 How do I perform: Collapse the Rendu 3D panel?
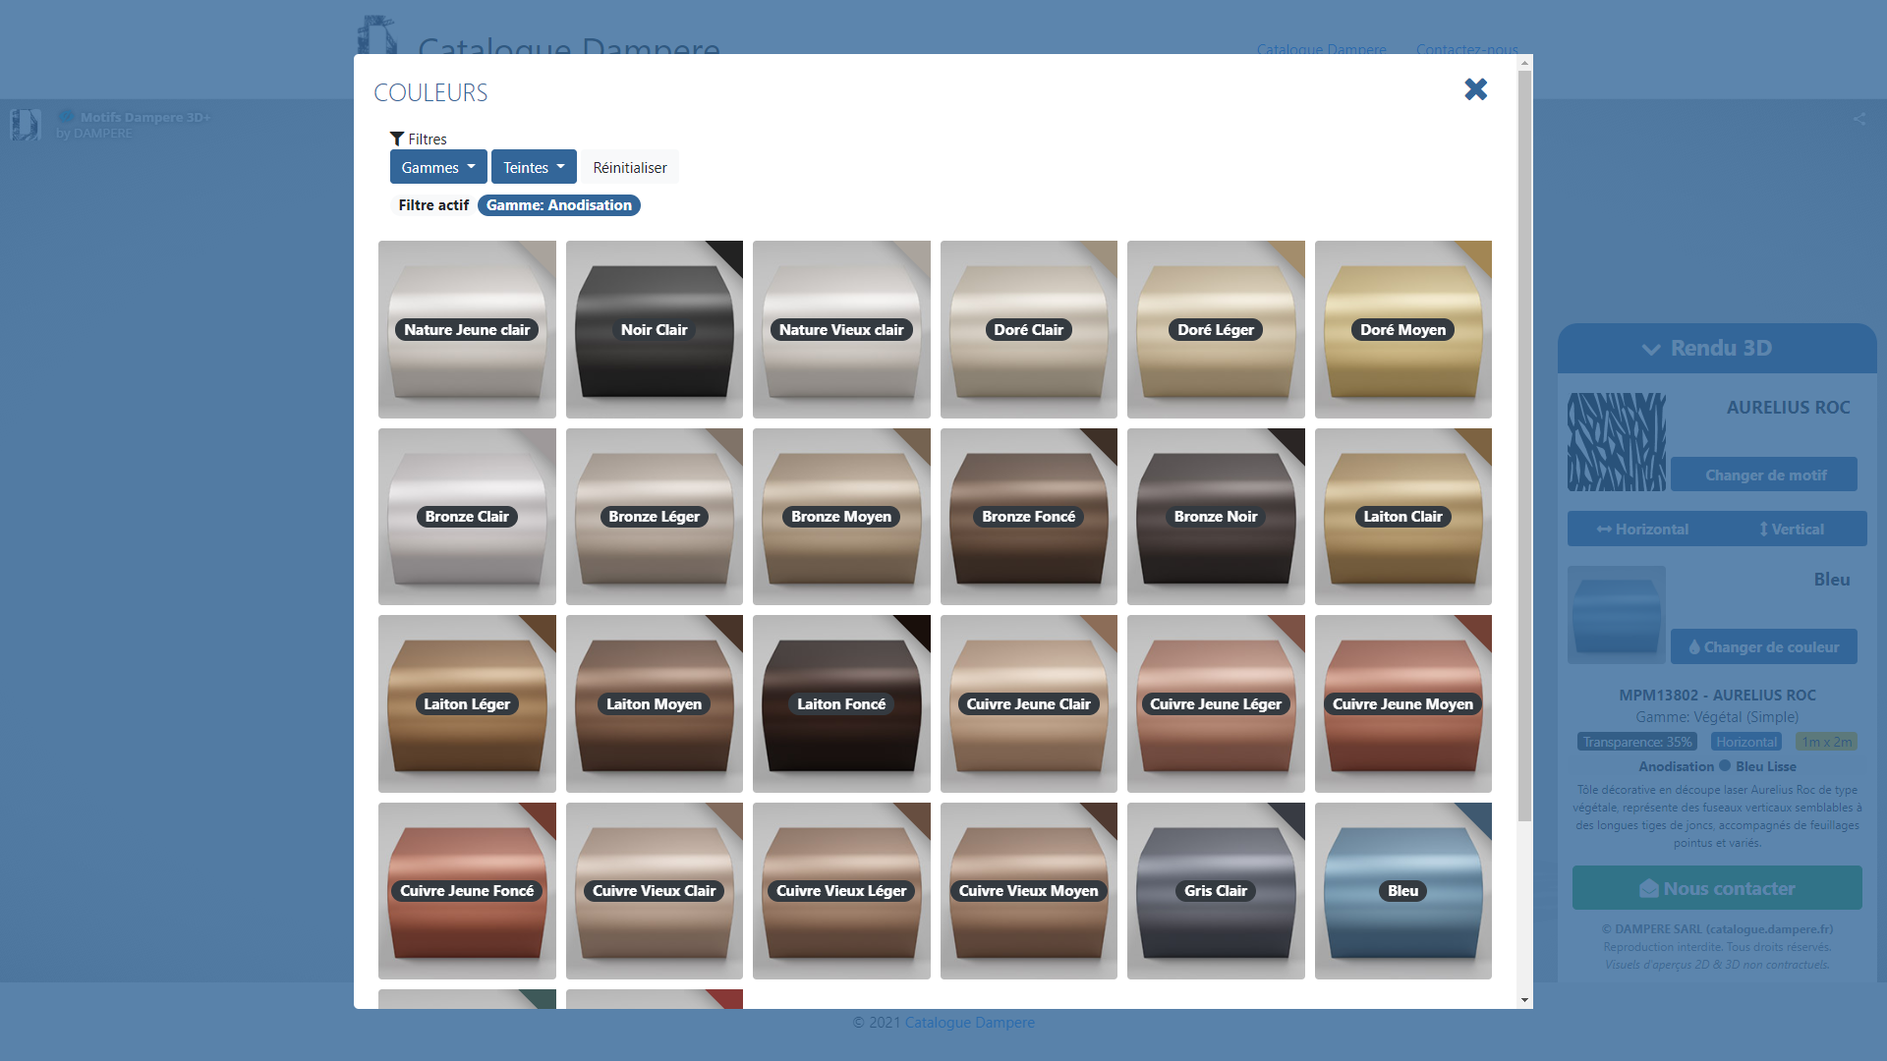tap(1717, 348)
